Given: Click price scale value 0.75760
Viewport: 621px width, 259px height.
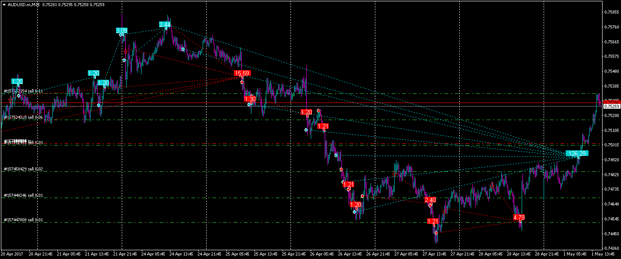Looking at the screenshot, I should [x=611, y=27].
